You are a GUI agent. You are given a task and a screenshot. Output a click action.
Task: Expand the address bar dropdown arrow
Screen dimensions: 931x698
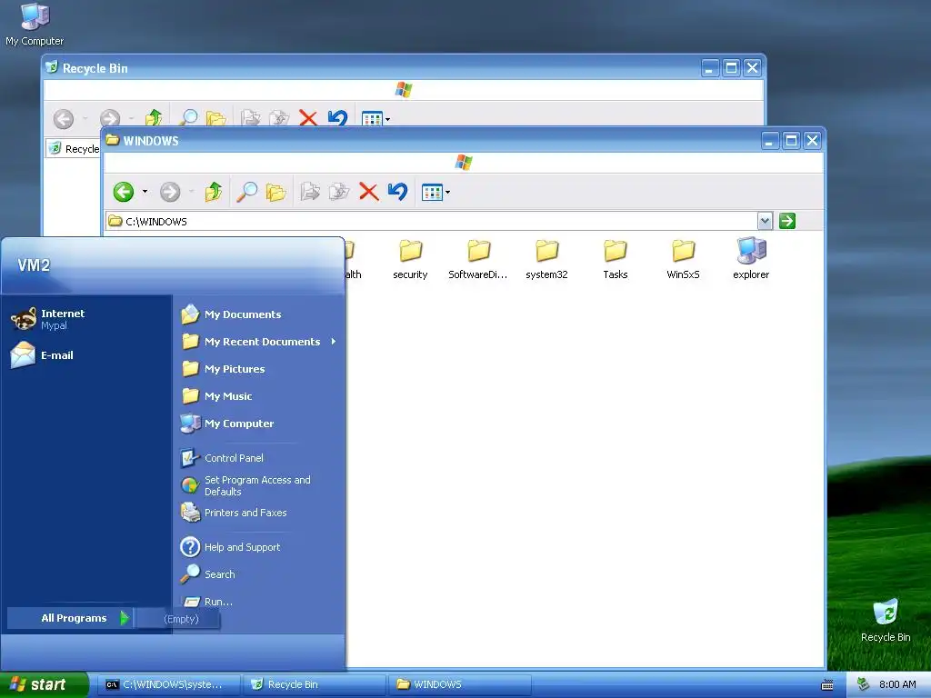[765, 222]
